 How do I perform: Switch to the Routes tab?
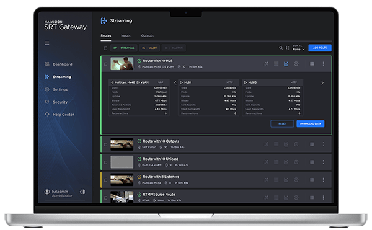tap(106, 35)
